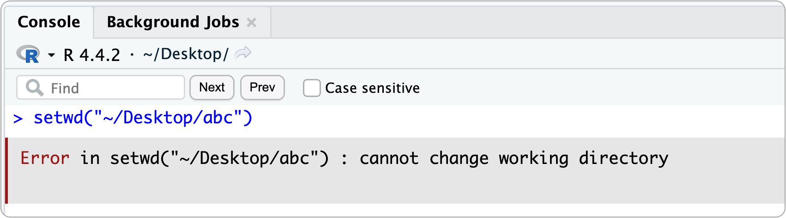Click the "cannot change working directory" message

[514, 158]
